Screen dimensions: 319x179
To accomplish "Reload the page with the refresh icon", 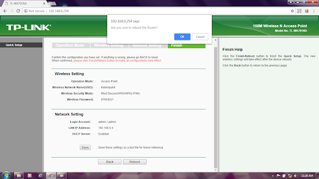I will point(18,11).
